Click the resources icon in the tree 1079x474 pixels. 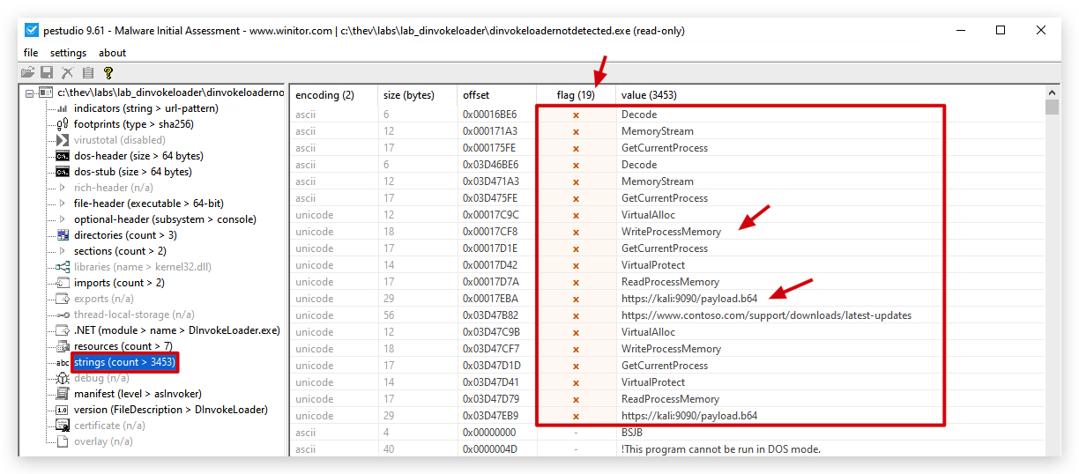point(63,346)
